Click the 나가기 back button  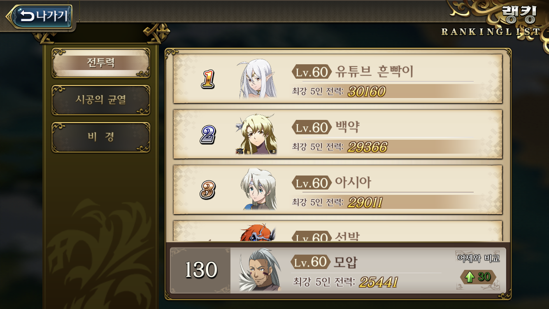click(40, 16)
